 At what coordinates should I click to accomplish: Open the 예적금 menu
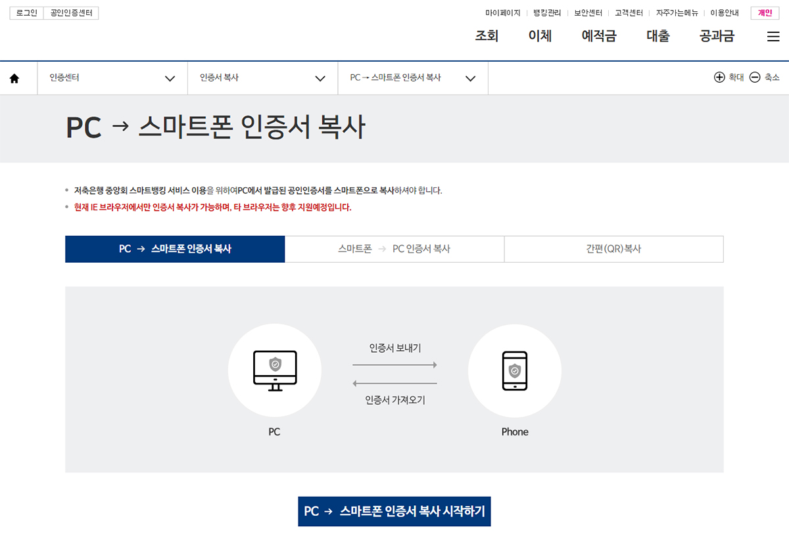tap(598, 37)
